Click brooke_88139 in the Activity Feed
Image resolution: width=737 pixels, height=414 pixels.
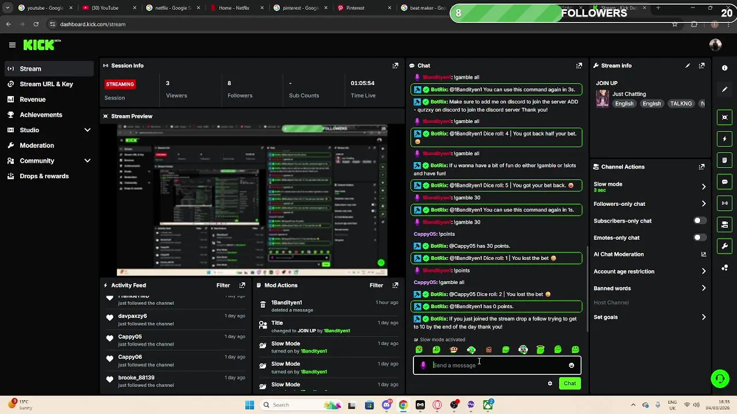(x=136, y=378)
